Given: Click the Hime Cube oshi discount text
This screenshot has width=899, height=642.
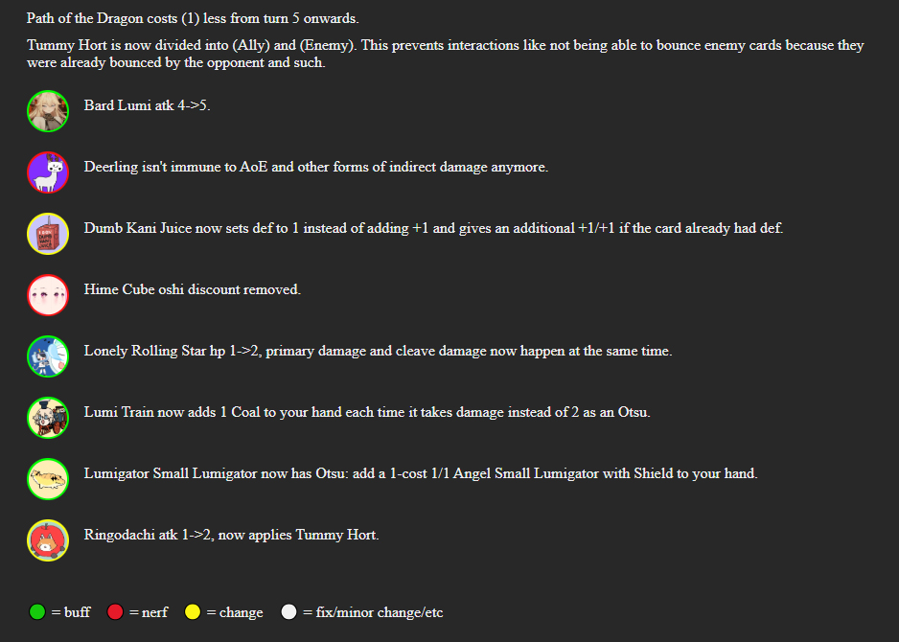Looking at the screenshot, I should [192, 289].
